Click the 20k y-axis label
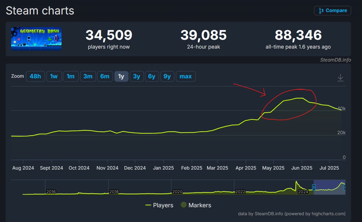The image size is (362, 222). coord(342,133)
